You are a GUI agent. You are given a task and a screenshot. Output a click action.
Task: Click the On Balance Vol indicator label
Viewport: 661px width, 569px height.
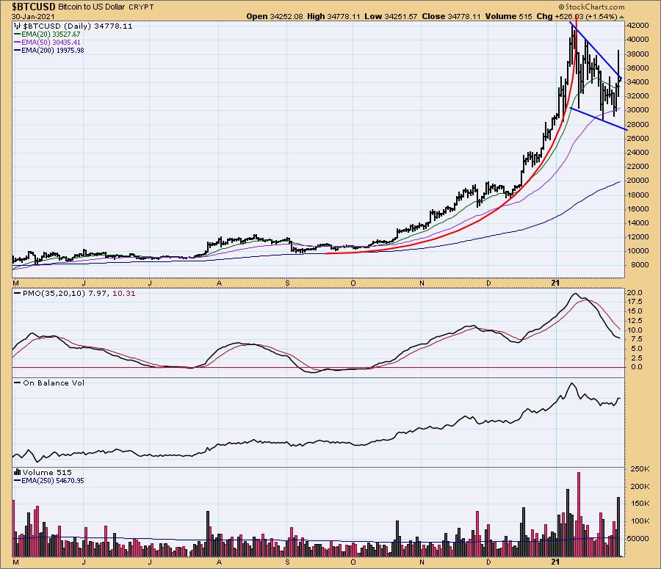(x=54, y=383)
